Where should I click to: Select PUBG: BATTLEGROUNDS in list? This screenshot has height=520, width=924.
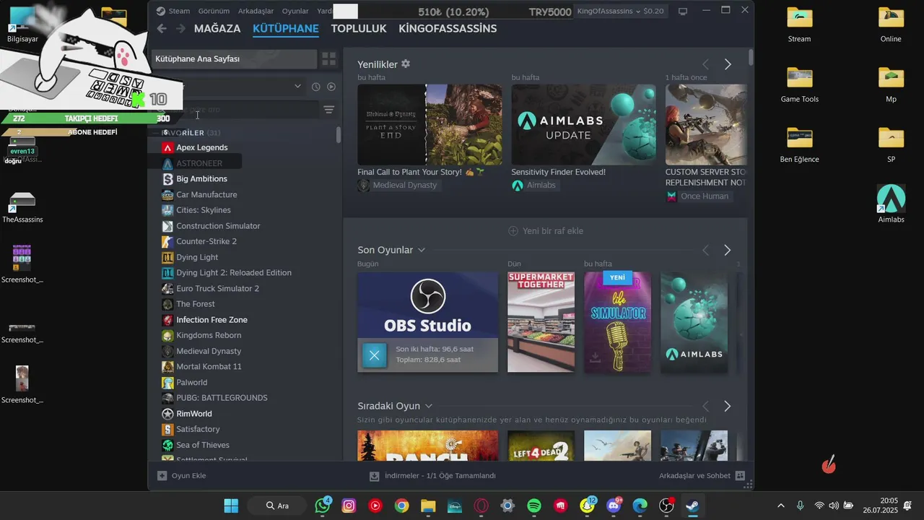(222, 398)
